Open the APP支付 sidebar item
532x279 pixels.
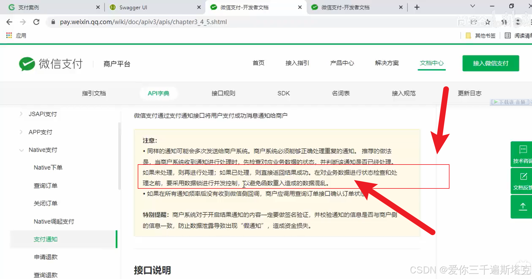pyautogui.click(x=40, y=132)
